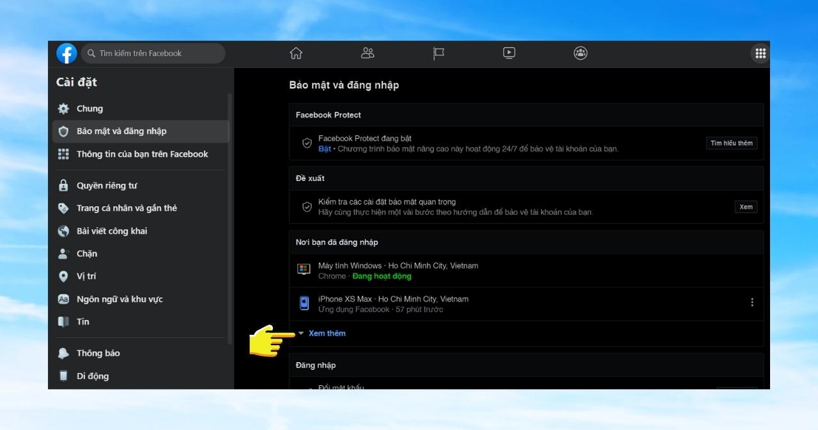This screenshot has height=430, width=818.
Task: Open the Friends icon in top bar
Action: [x=367, y=54]
